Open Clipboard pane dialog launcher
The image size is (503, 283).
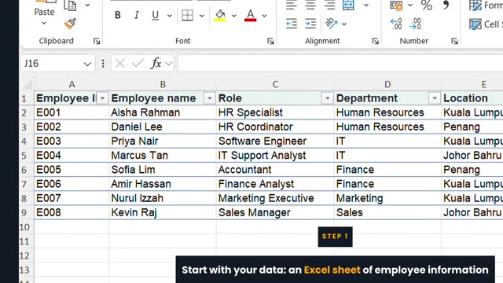[x=97, y=41]
